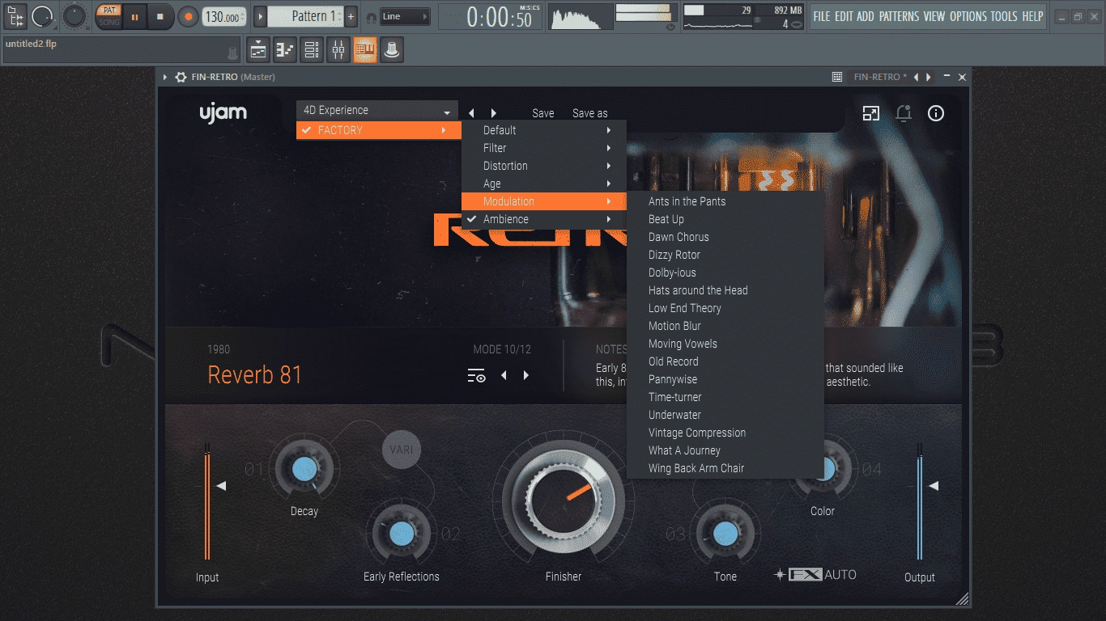Add new pattern with plus button
The image size is (1106, 621).
(x=351, y=16)
